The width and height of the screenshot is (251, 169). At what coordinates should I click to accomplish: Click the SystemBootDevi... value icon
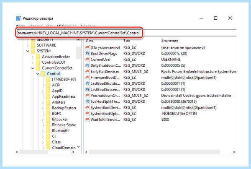(87, 107)
